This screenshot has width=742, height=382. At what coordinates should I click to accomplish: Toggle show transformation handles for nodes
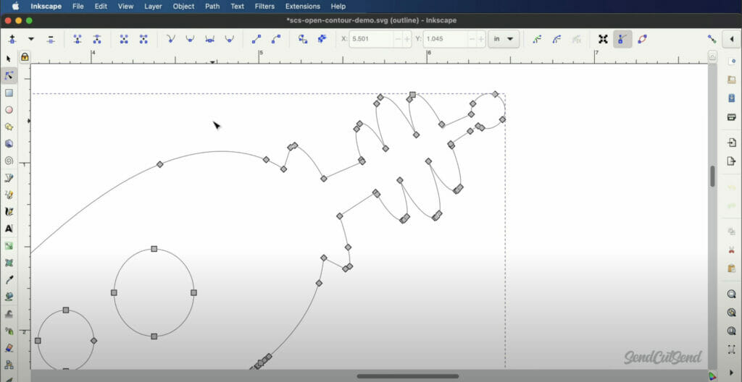click(x=603, y=39)
